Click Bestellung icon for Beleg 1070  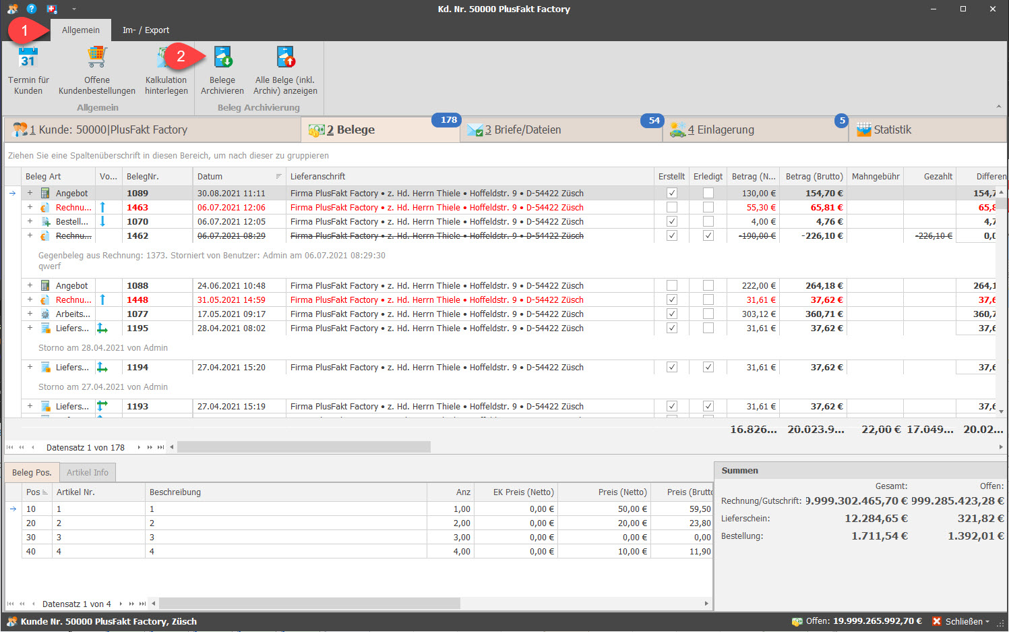tap(45, 222)
